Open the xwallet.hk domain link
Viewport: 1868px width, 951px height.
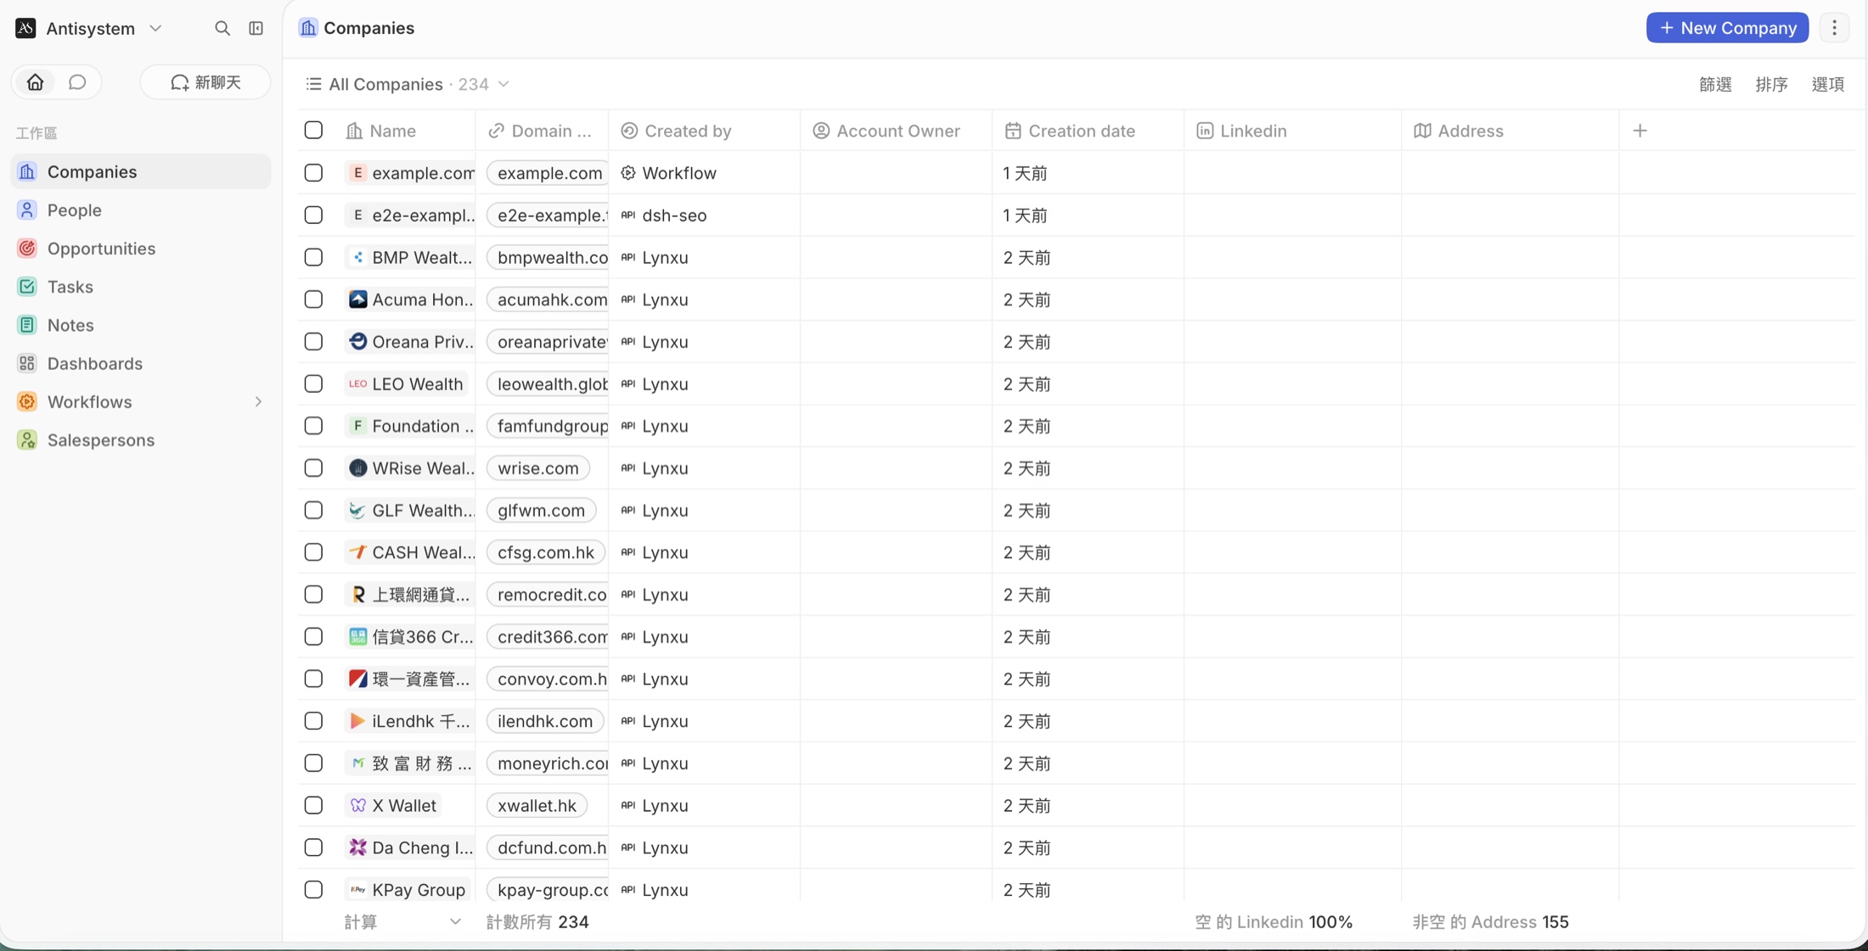537,805
